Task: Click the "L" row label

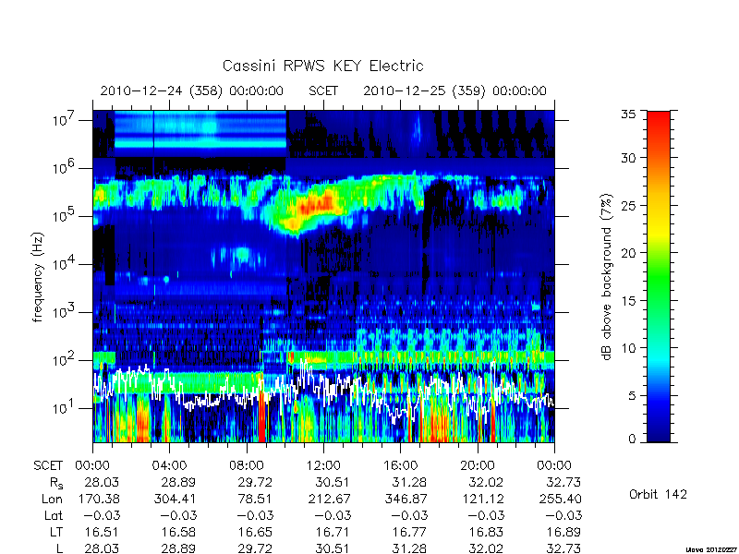Action: (x=59, y=548)
